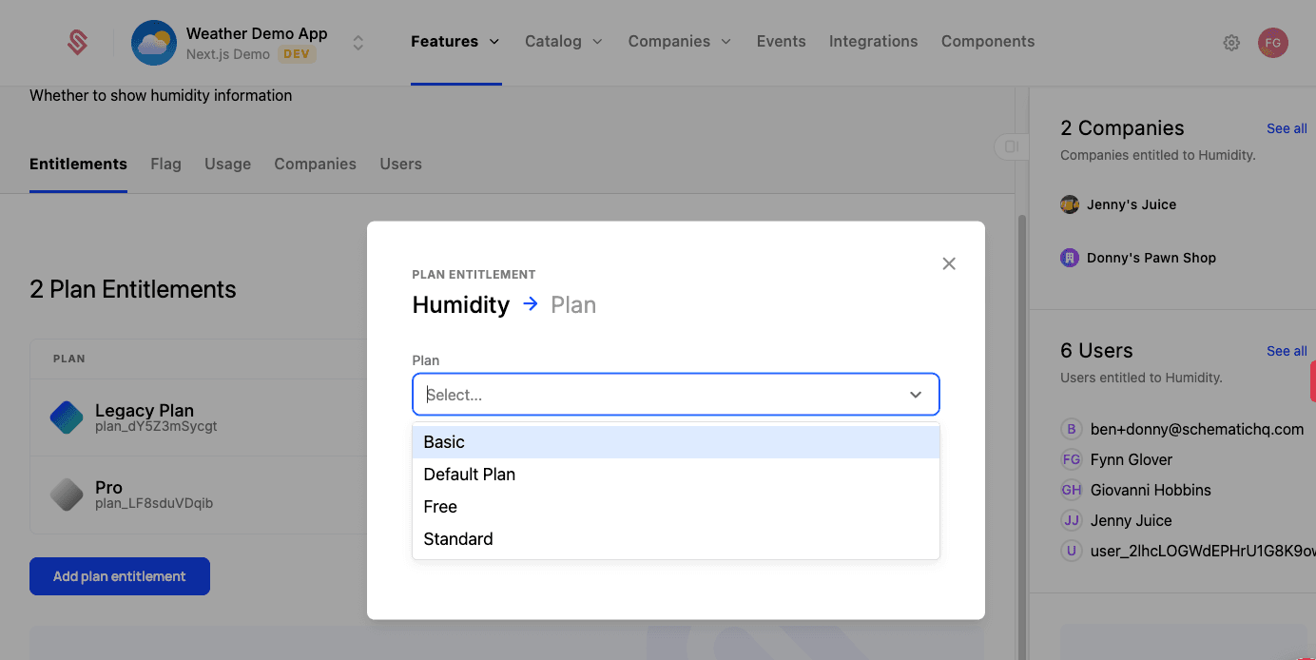Click the Pro plan icon
Screen dimensions: 1316x660
point(67,495)
